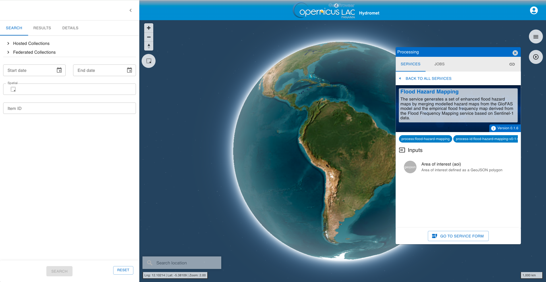Switch to the RESULTS tab

click(42, 28)
